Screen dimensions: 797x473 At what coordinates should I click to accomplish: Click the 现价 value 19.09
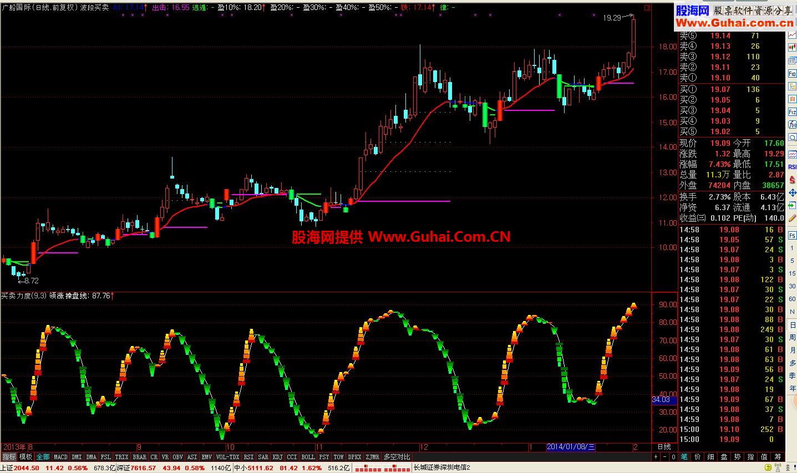(x=720, y=143)
